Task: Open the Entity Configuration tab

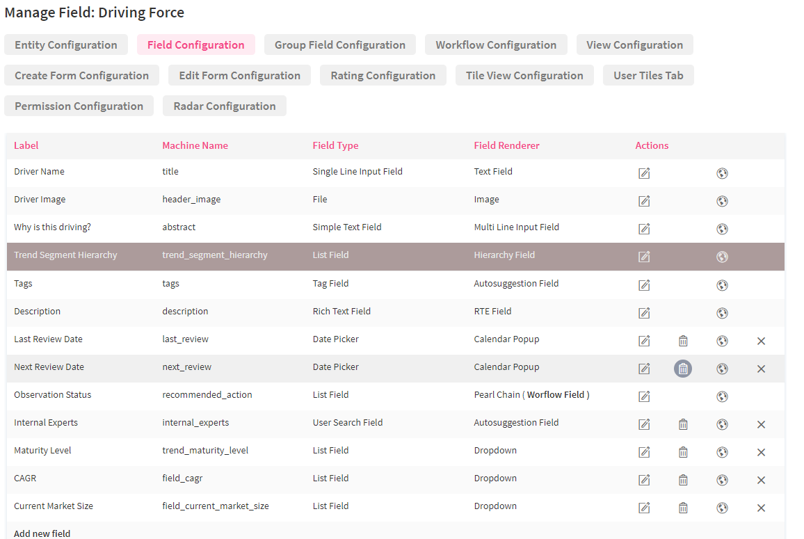Action: (66, 45)
